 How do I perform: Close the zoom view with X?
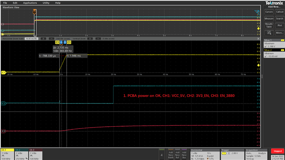pos(258,39)
